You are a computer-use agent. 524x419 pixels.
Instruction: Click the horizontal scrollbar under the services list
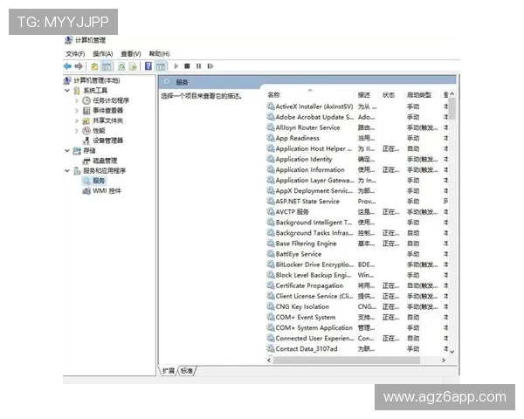coord(349,360)
